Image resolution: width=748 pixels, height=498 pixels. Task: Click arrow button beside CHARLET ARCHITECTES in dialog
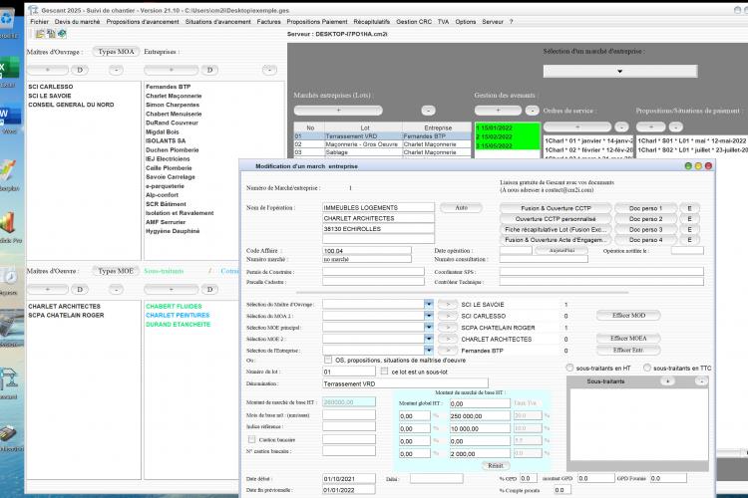pyautogui.click(x=448, y=339)
